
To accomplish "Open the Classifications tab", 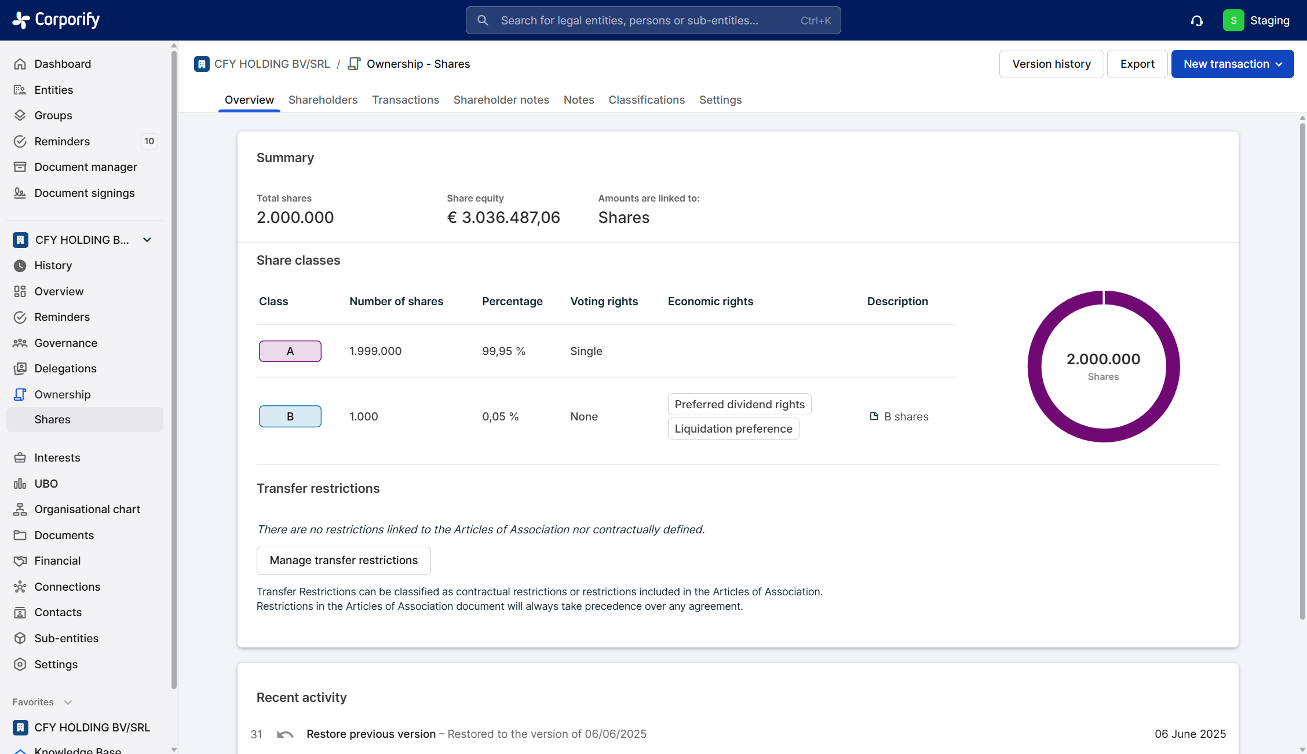I will click(646, 100).
